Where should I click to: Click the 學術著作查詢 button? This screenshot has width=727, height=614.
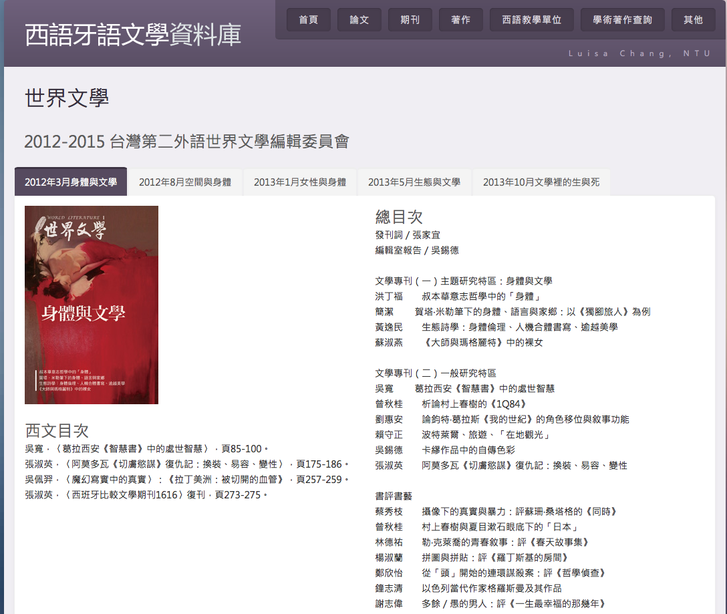click(x=622, y=20)
